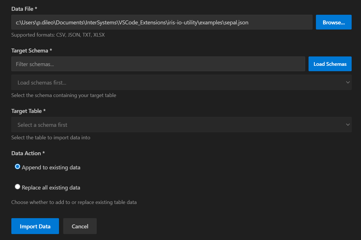Select the Append to existing data radio button
Screen dimensions: 361x240
pos(18,167)
